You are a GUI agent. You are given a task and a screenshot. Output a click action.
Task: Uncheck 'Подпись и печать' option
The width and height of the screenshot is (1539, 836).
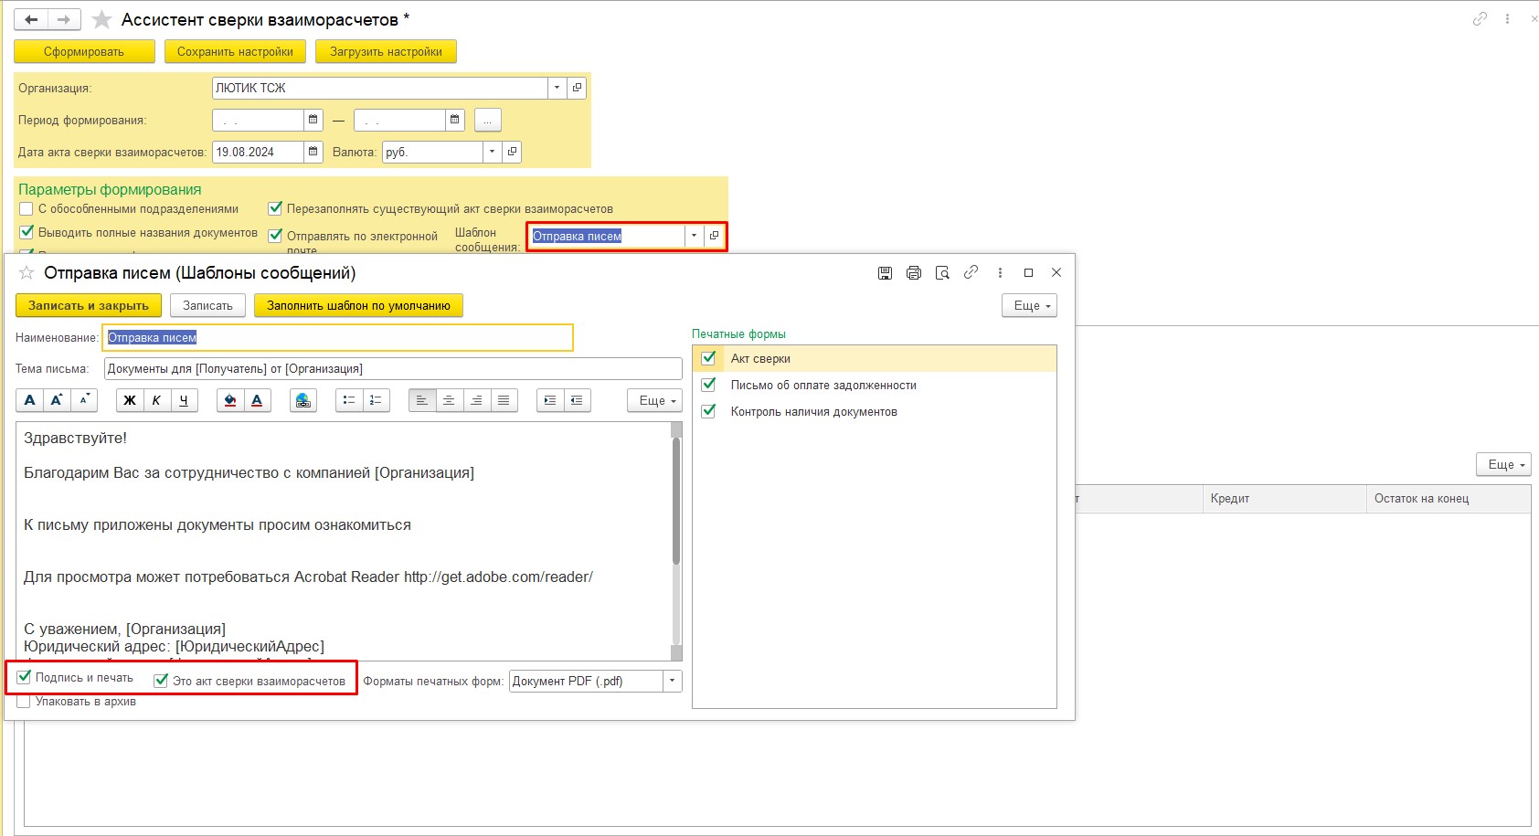[x=25, y=678]
